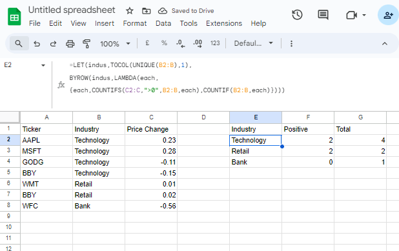The height and width of the screenshot is (251, 399).
Task: Select the WMT cell
Action: [x=46, y=184]
